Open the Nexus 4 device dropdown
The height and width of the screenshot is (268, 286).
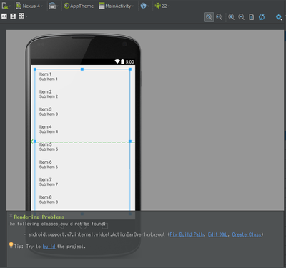pyautogui.click(x=29, y=6)
